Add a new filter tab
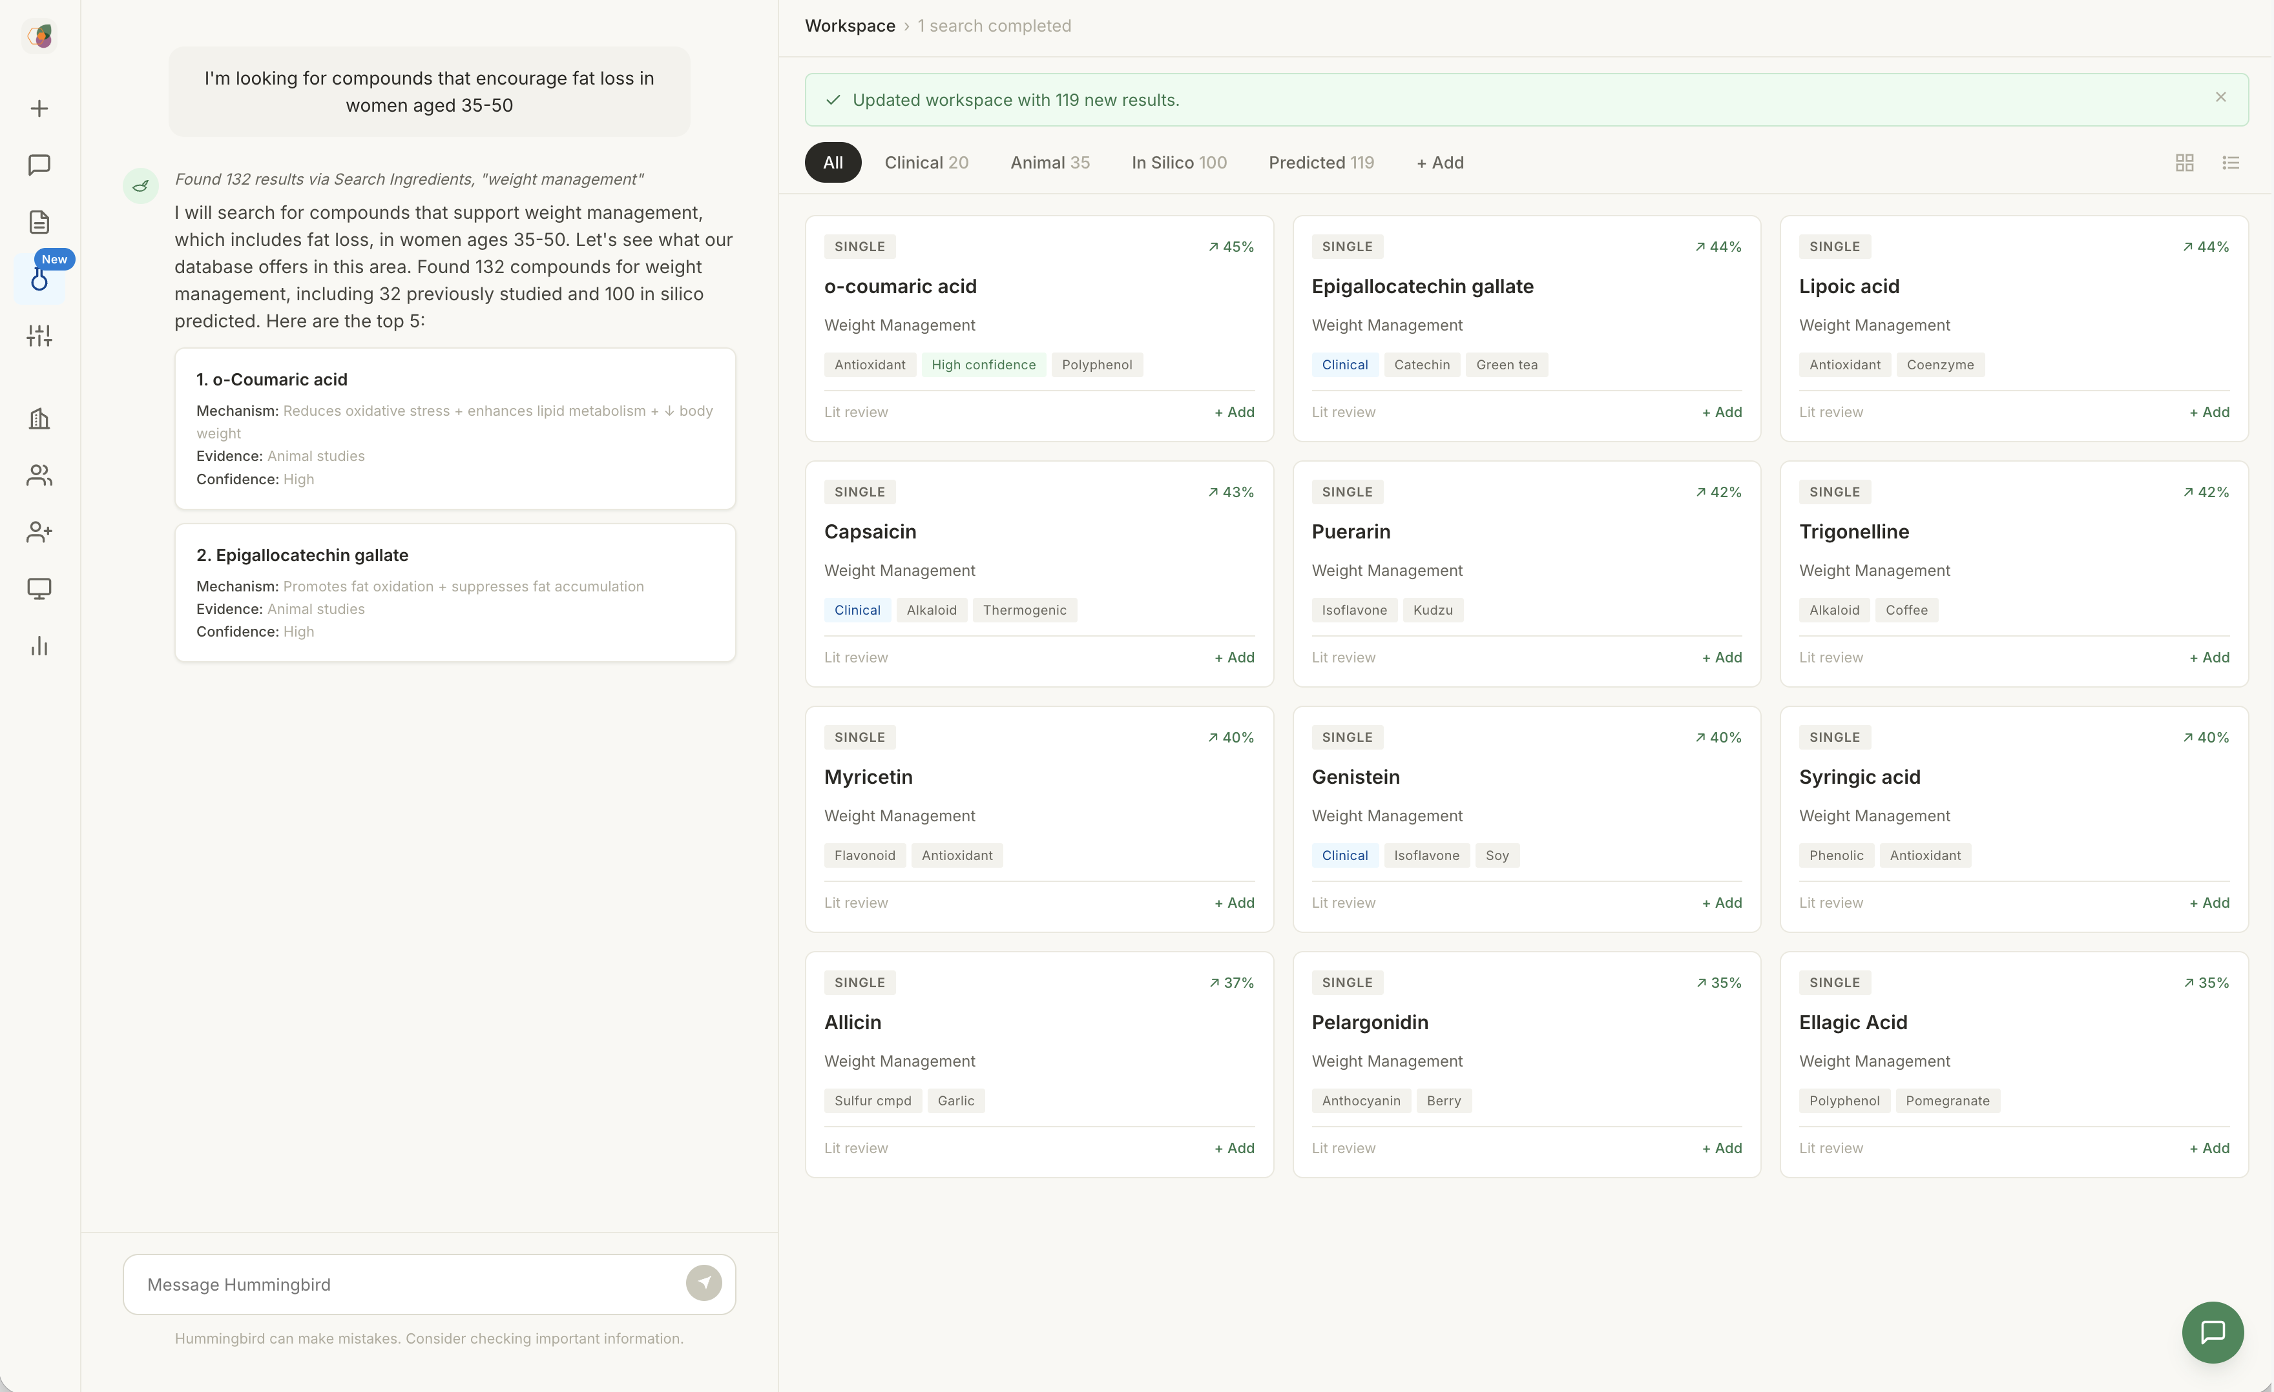The width and height of the screenshot is (2274, 1392). pos(1440,162)
